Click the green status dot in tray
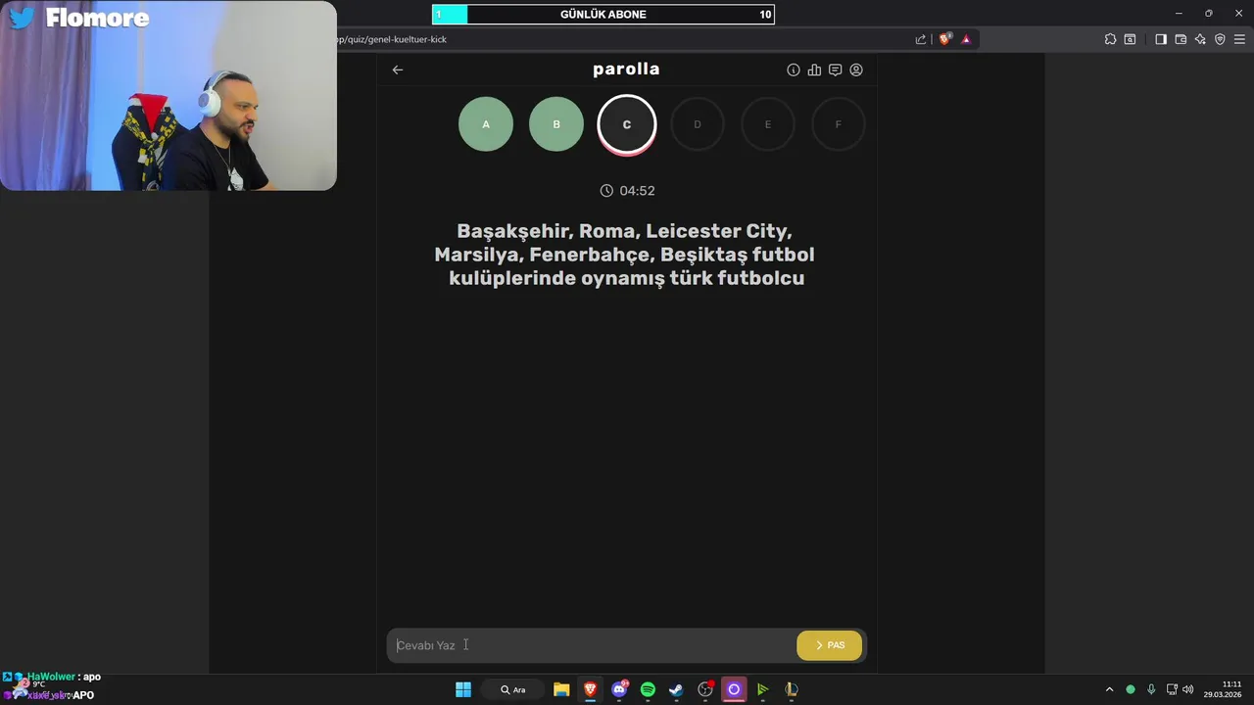Viewport: 1254px width, 705px height. (1131, 689)
